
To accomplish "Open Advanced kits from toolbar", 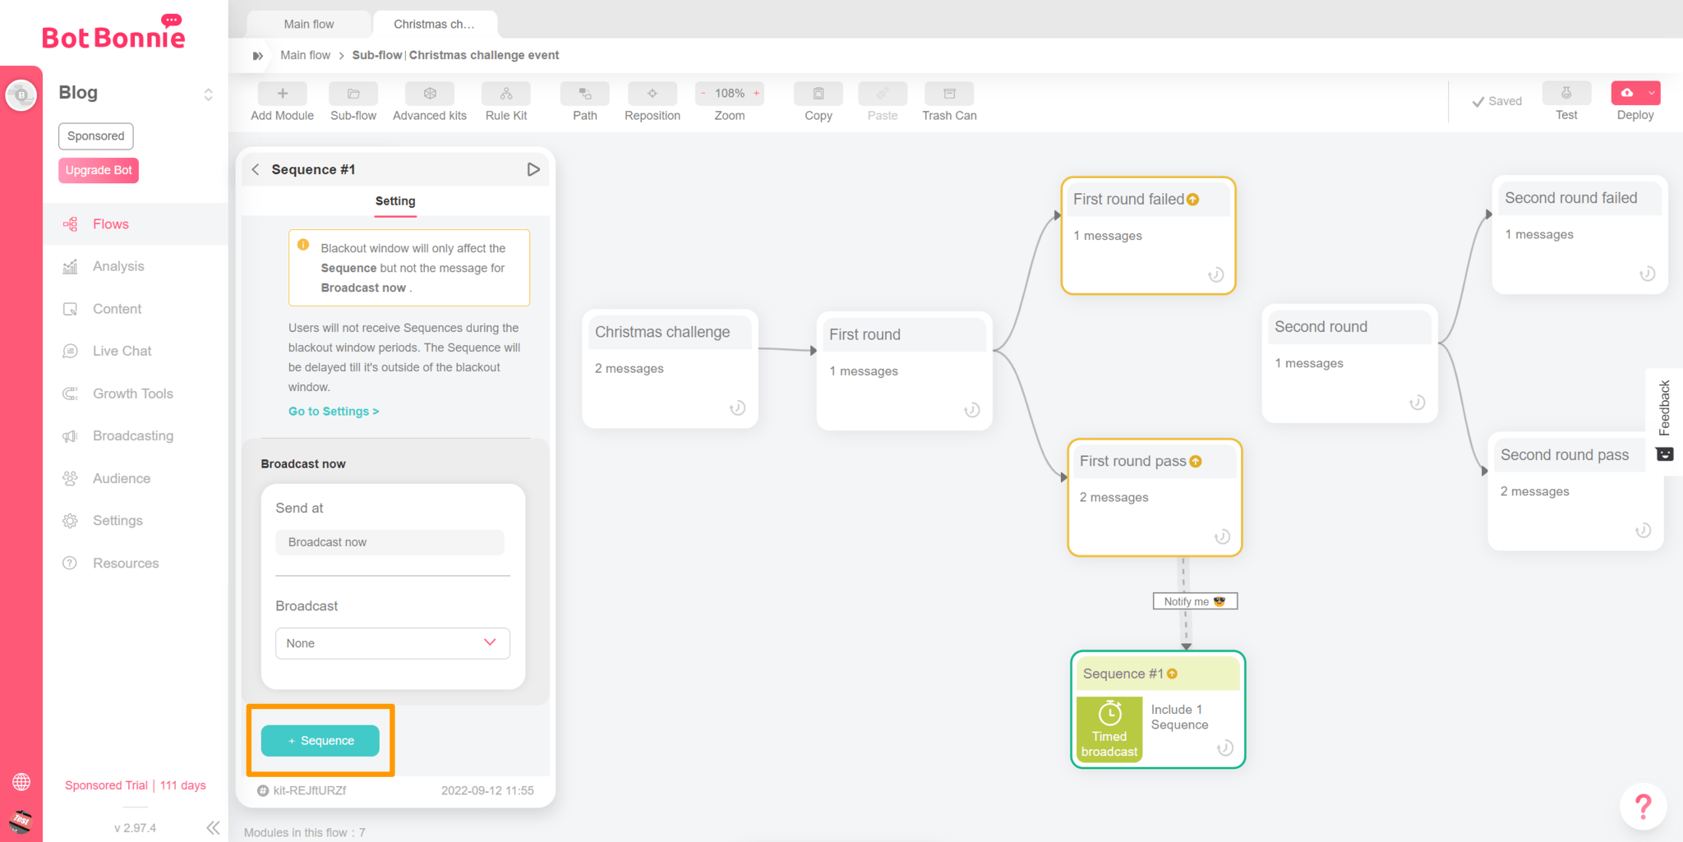I will click(x=429, y=94).
